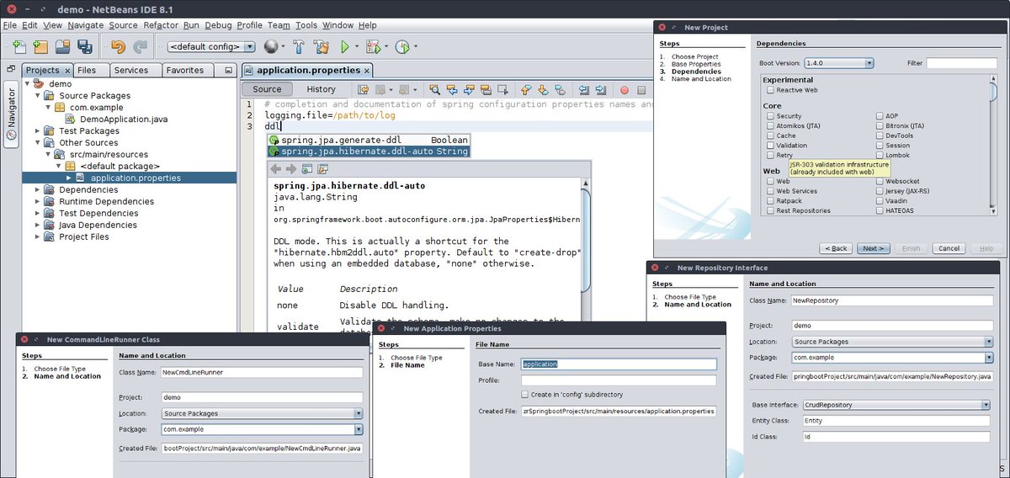This screenshot has height=478, width=1010.
Task: Open documentation in external browser icon
Action: click(306, 169)
